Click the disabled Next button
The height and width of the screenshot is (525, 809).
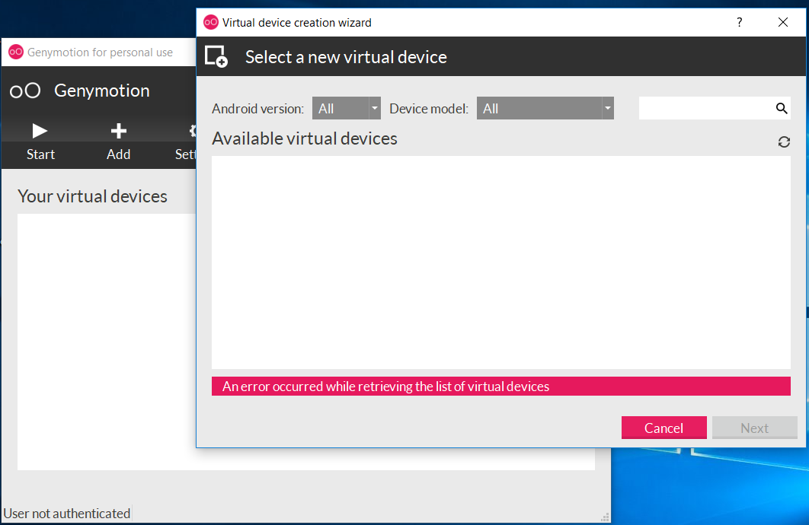pos(754,428)
